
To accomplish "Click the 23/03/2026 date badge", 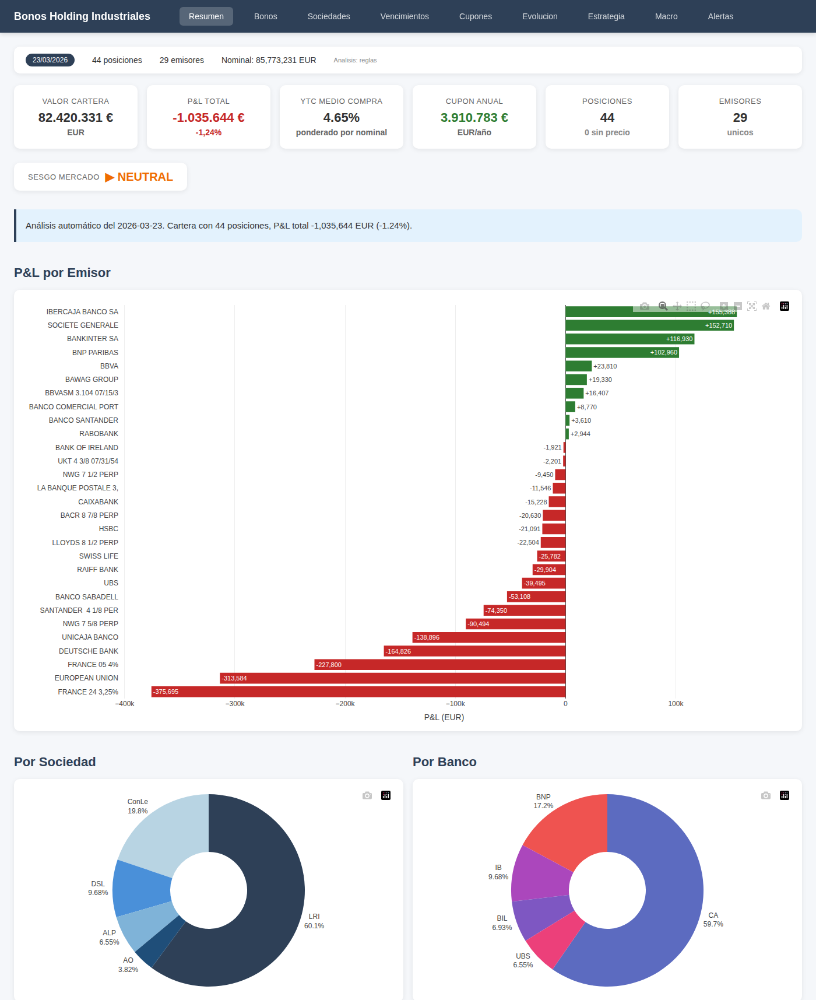I will pos(50,60).
